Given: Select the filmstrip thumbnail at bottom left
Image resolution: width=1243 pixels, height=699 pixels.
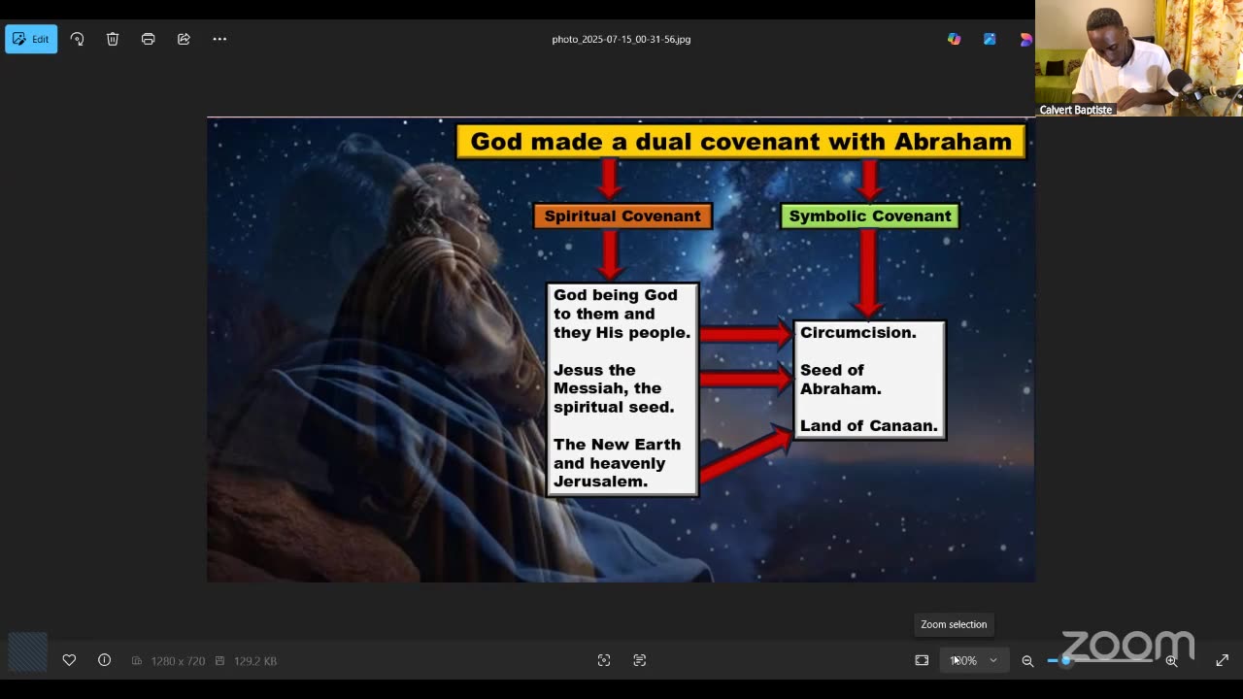Looking at the screenshot, I should pyautogui.click(x=27, y=652).
